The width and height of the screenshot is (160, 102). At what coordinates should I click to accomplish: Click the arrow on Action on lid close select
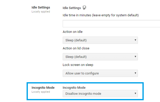[x=135, y=56]
